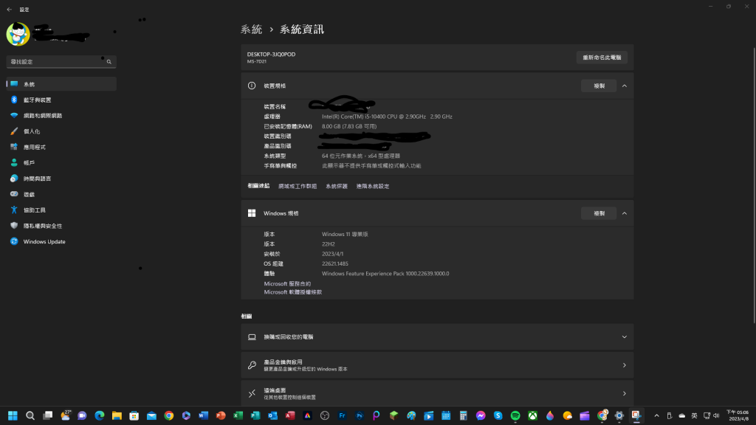The height and width of the screenshot is (425, 756).
Task: Open Microsoft Edge from the taskbar
Action: point(100,415)
